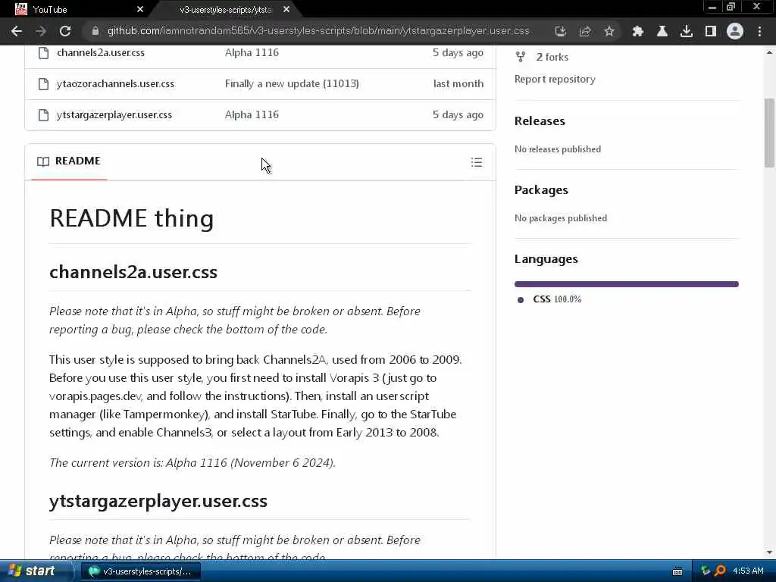
Task: Share this page via share icon
Action: [585, 31]
